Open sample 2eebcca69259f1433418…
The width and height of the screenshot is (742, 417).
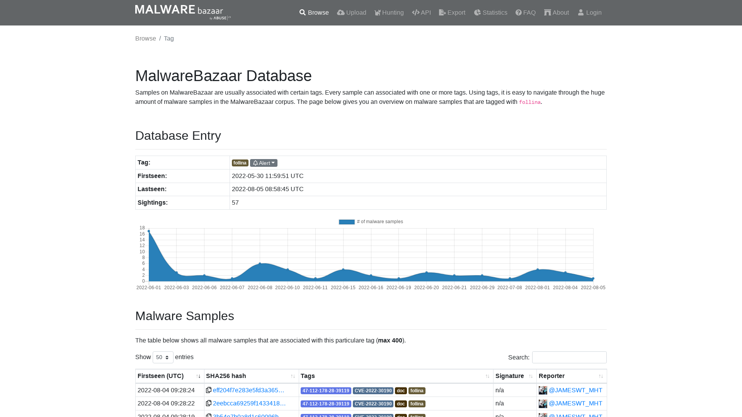click(x=249, y=403)
